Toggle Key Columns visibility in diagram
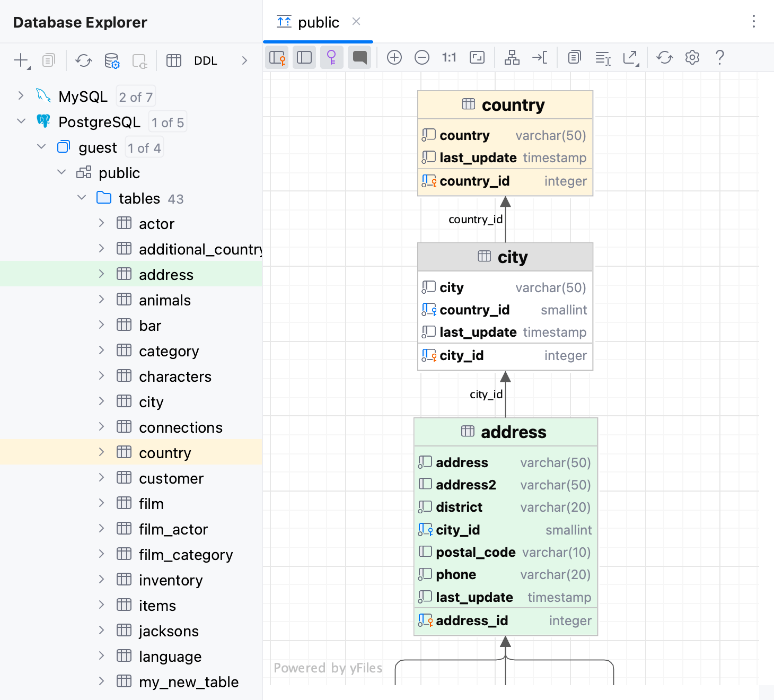774x700 pixels. [277, 57]
